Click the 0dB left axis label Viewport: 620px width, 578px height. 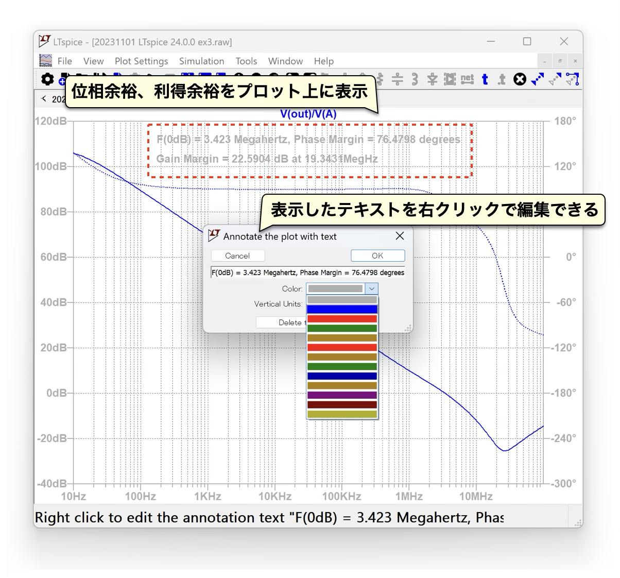[56, 393]
